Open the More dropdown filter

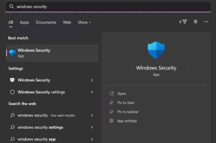85,22
